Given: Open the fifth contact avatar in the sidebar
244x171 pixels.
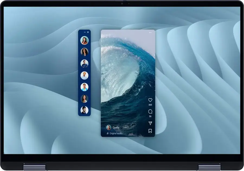Looking at the screenshot, I should tap(84, 87).
